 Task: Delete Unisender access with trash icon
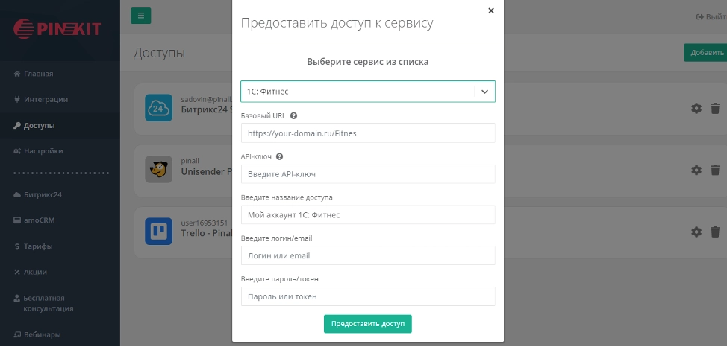click(x=715, y=170)
